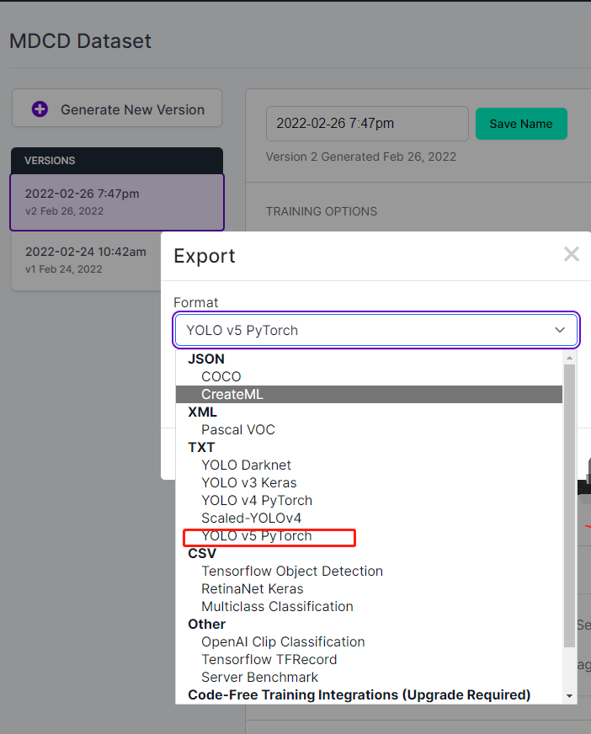Choose CreateML format option
This screenshot has width=591, height=734.
click(369, 394)
